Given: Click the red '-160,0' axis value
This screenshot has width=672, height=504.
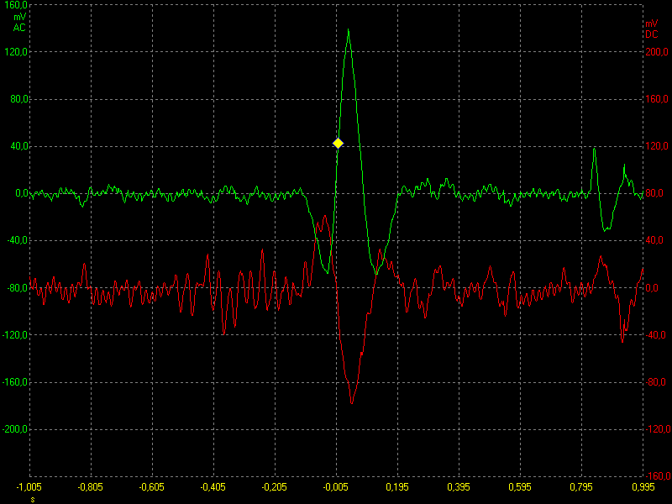Looking at the screenshot, I should [x=658, y=476].
